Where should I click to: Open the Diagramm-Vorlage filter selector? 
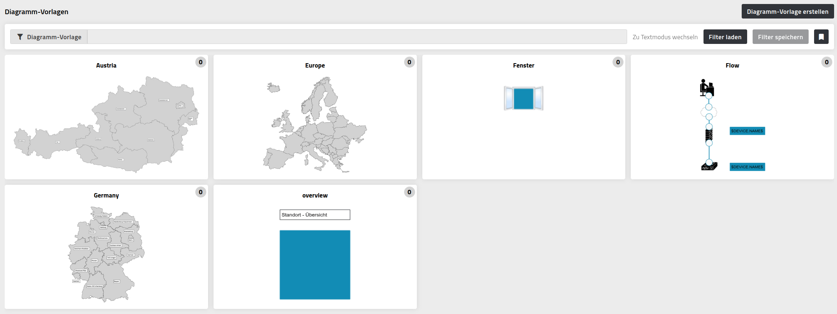(x=49, y=37)
